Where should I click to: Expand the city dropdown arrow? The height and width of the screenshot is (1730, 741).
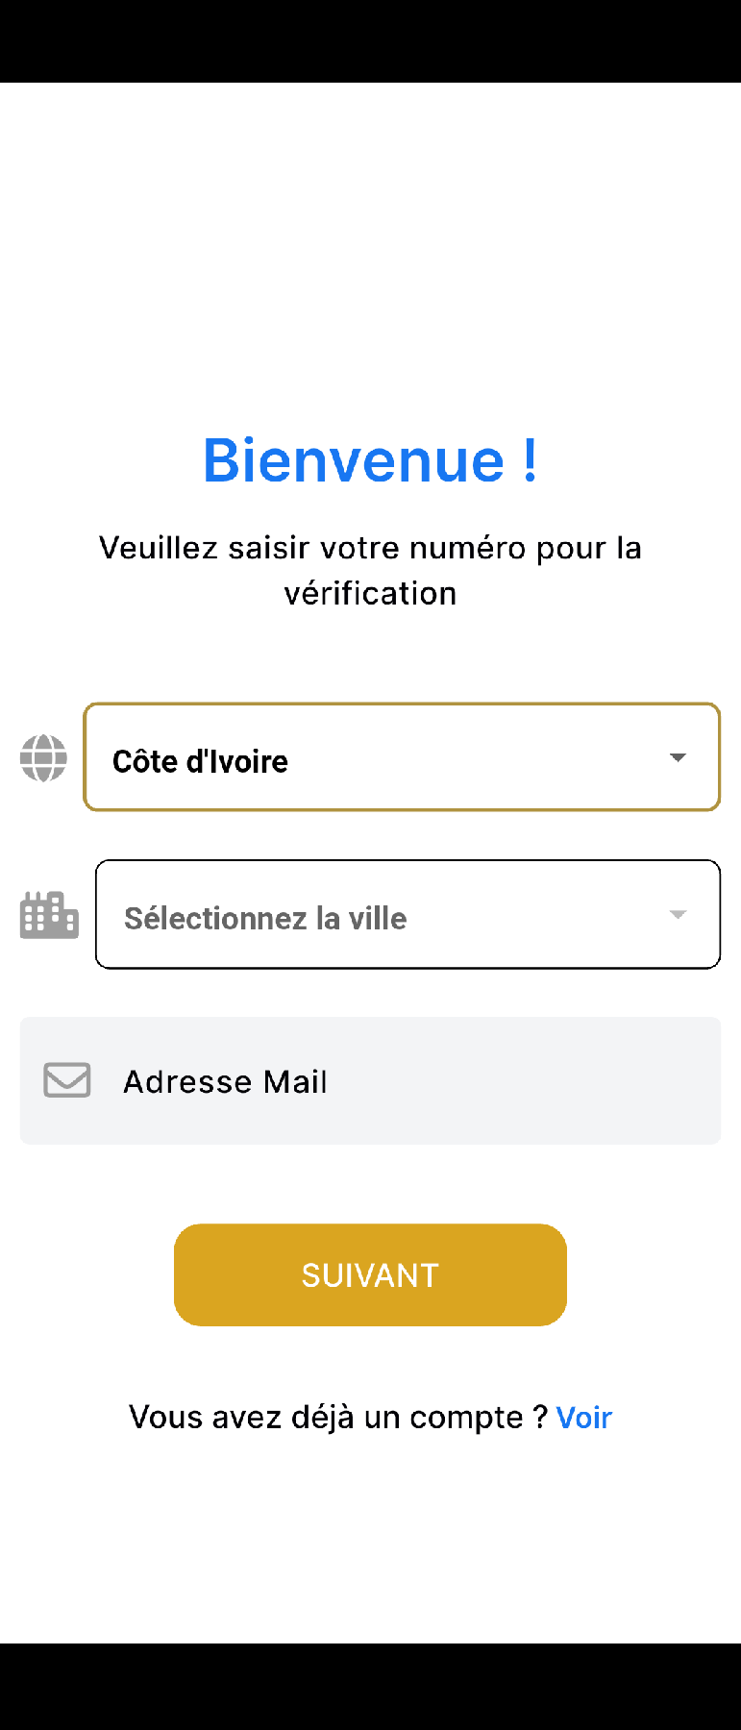pyautogui.click(x=678, y=915)
